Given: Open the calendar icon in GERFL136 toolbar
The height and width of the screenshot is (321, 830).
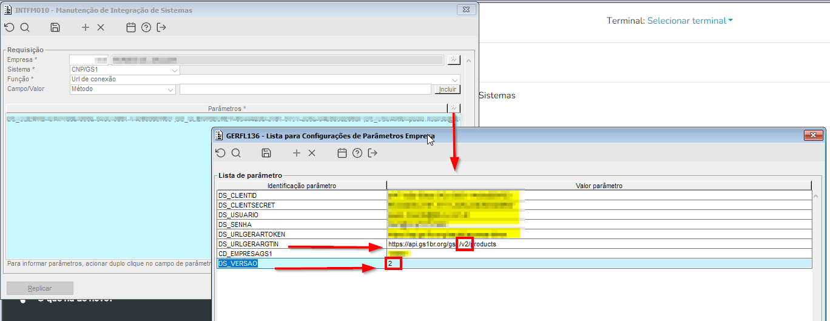Looking at the screenshot, I should point(342,153).
